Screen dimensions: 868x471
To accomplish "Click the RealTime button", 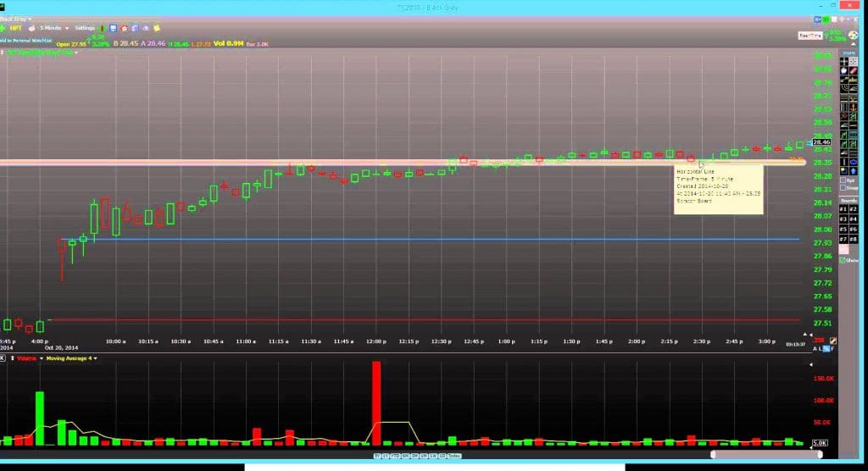I will (808, 36).
